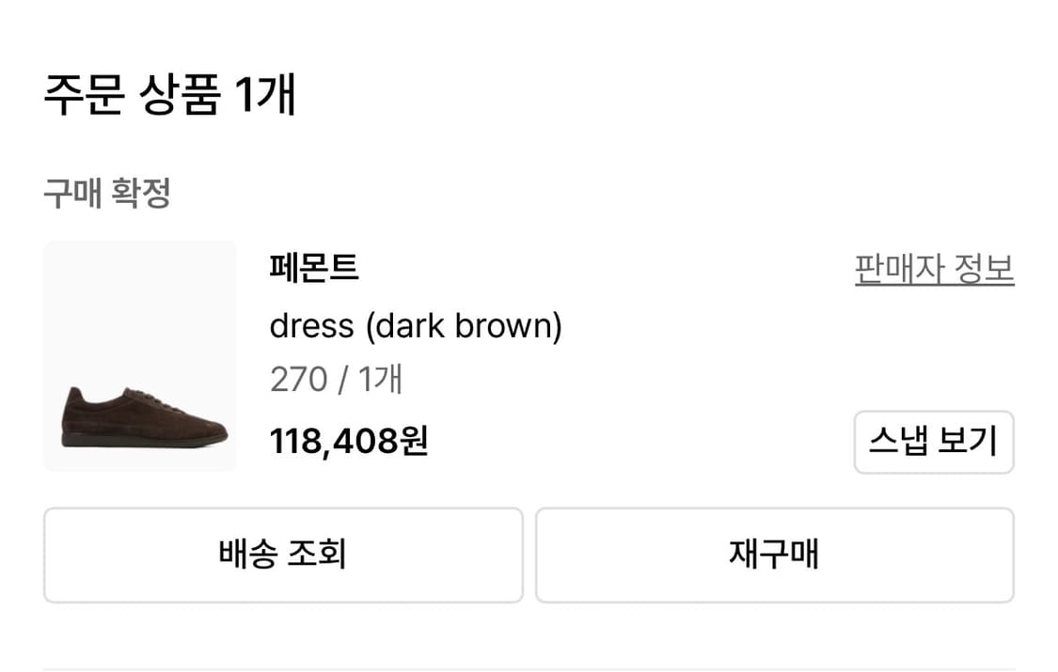Click the 구매 확정 status label

click(106, 194)
